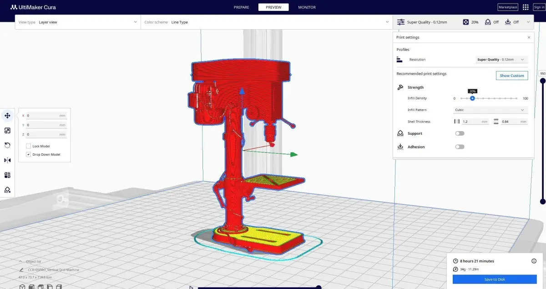The width and height of the screenshot is (546, 289).
Task: Click the infill 20% icon in the header
Action: point(466,22)
